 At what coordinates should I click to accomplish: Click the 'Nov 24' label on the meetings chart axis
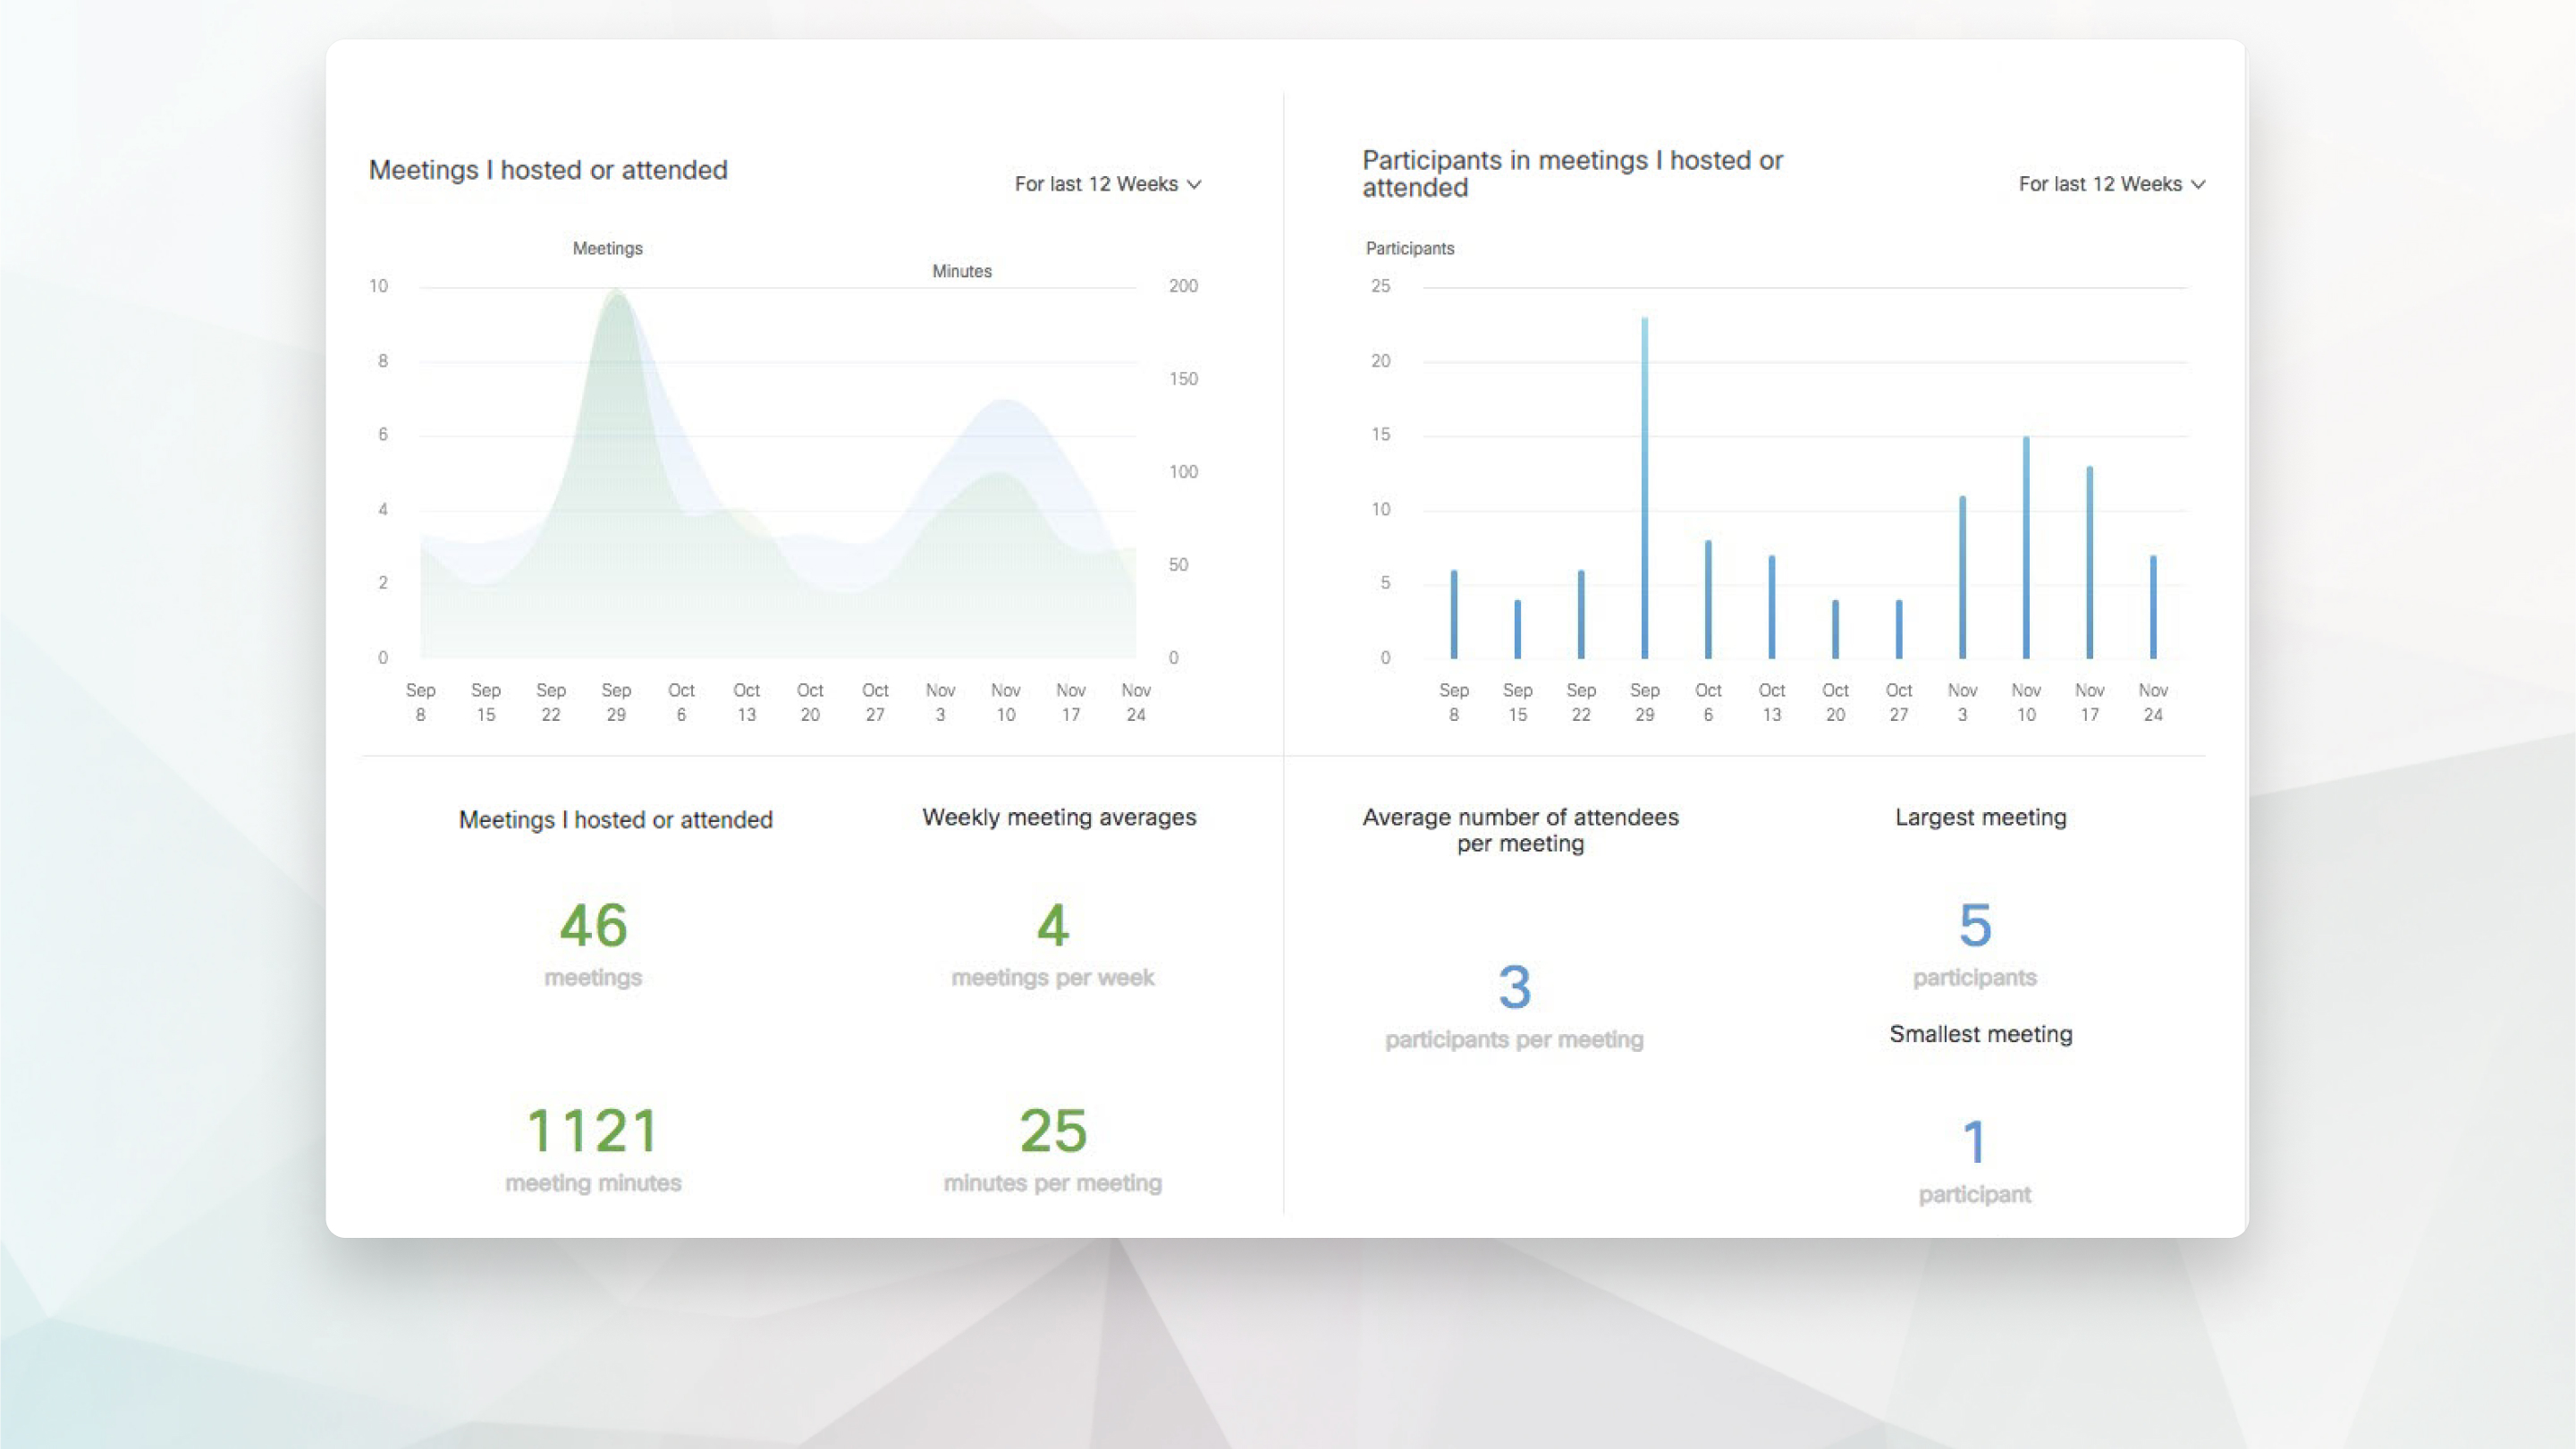coord(1136,702)
